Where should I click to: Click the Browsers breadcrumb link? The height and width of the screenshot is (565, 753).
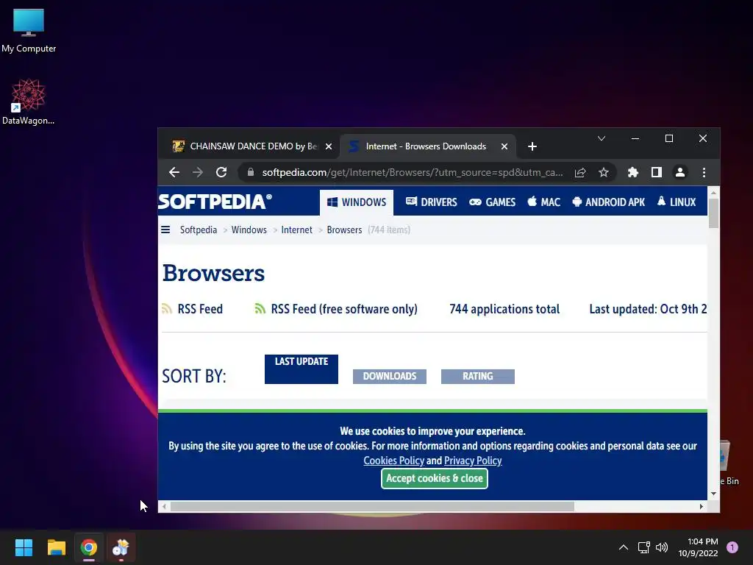344,230
